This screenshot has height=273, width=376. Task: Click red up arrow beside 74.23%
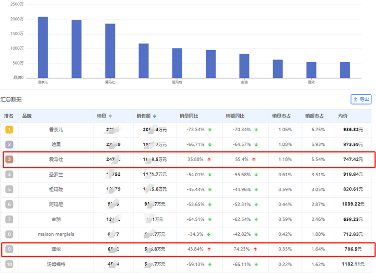coord(255,249)
